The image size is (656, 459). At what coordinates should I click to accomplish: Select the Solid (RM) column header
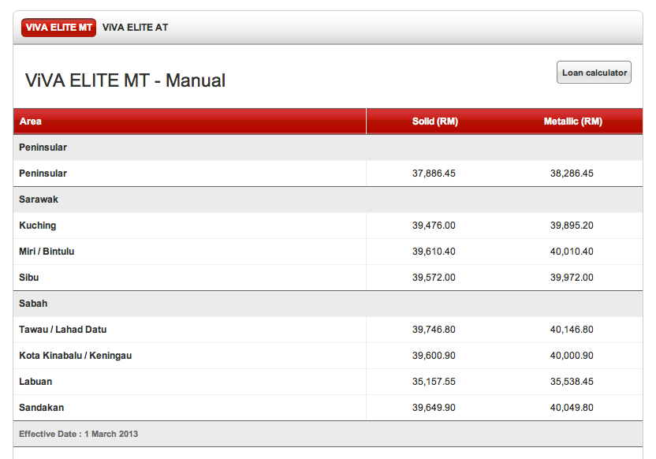[434, 121]
